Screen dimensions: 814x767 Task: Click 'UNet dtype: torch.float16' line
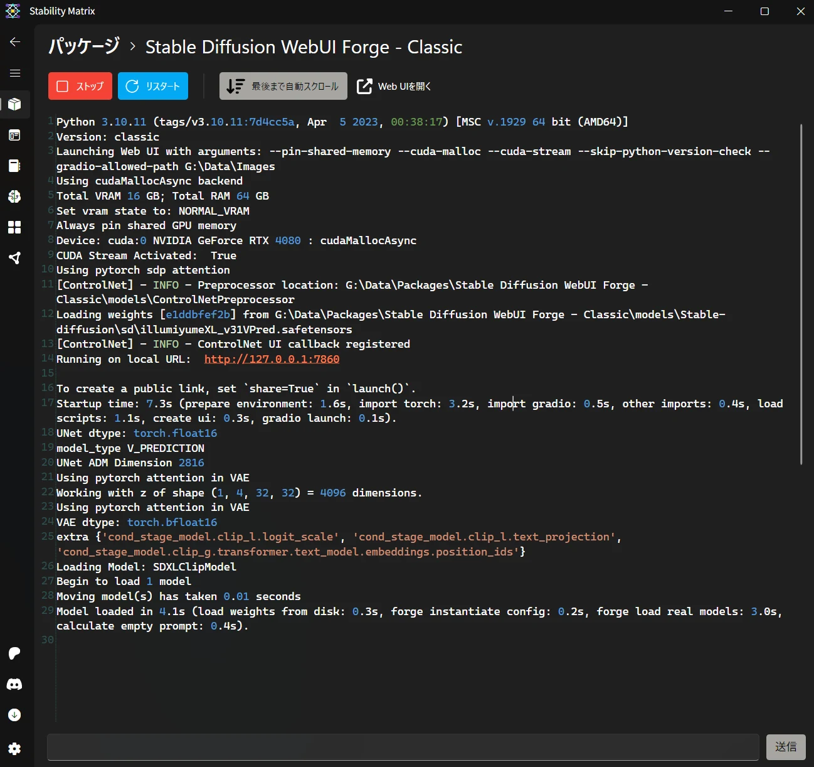[x=137, y=433]
